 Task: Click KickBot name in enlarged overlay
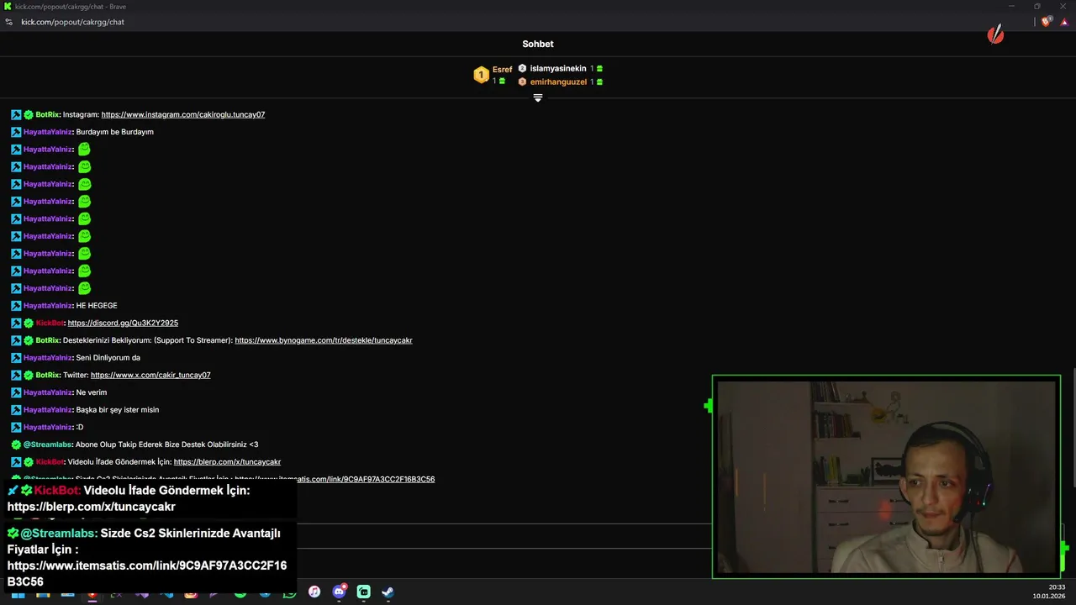click(56, 490)
